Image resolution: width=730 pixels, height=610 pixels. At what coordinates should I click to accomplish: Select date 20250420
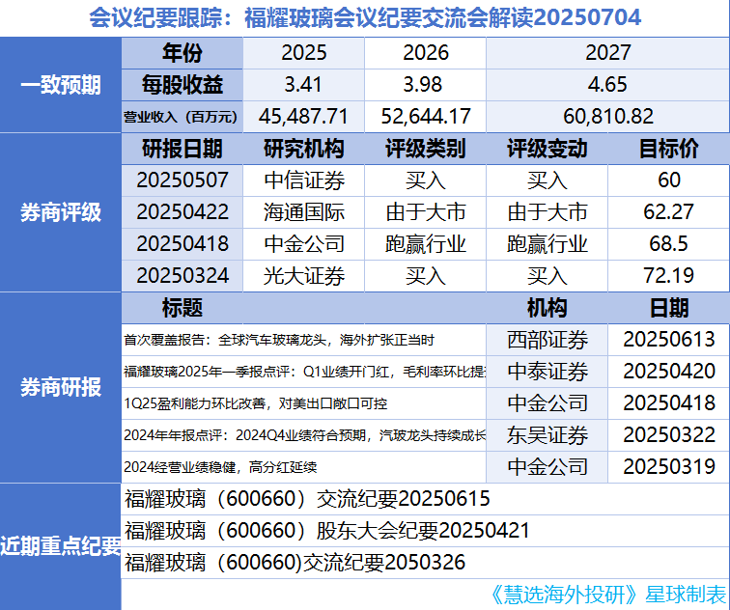669,372
